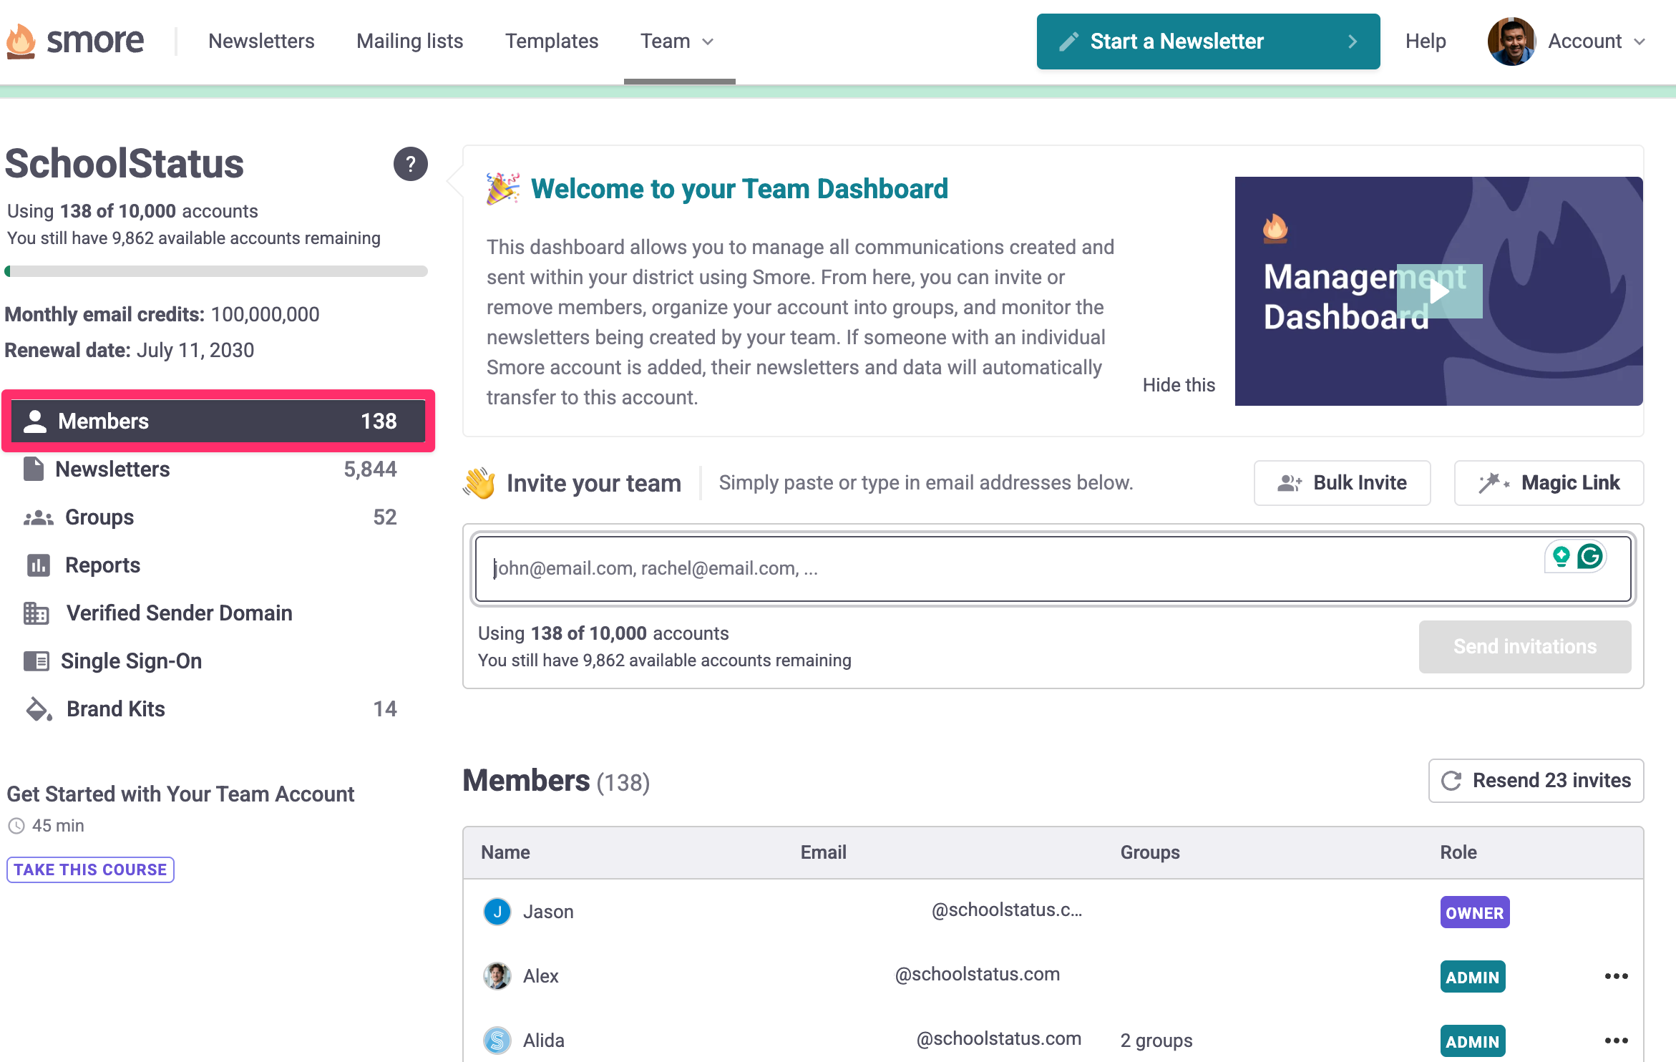
Task: Click the Brand Kits paint bucket icon
Action: (x=39, y=709)
